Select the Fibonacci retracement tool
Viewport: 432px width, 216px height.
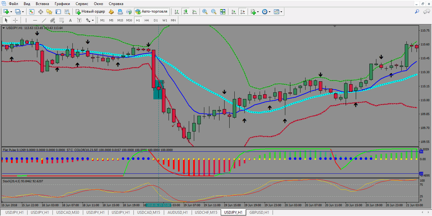tap(62, 20)
